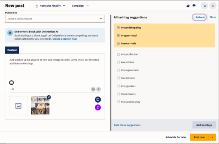
Task: Open the purple Canva icon
Action: point(98,107)
